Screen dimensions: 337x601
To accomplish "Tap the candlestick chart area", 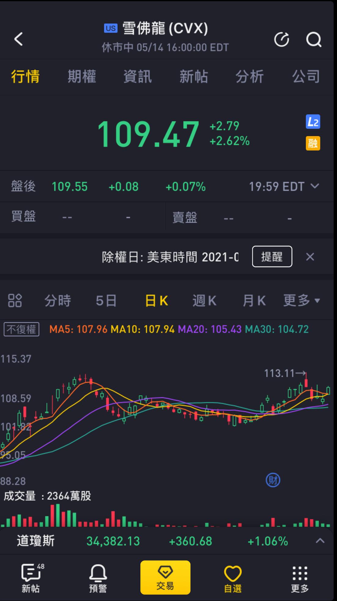I will pyautogui.click(x=167, y=419).
